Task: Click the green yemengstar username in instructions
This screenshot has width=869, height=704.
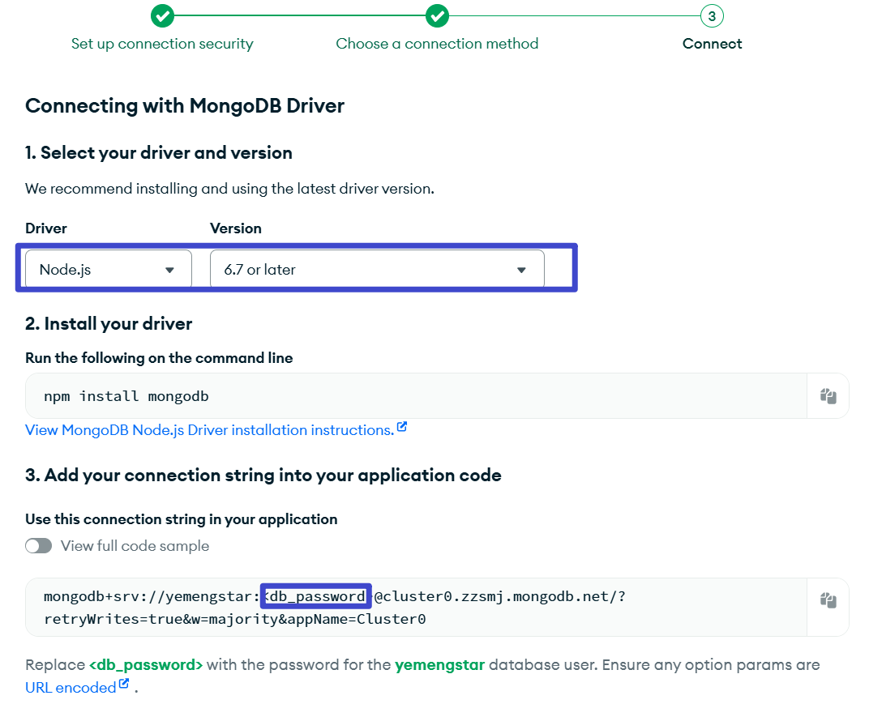Action: [x=439, y=665]
